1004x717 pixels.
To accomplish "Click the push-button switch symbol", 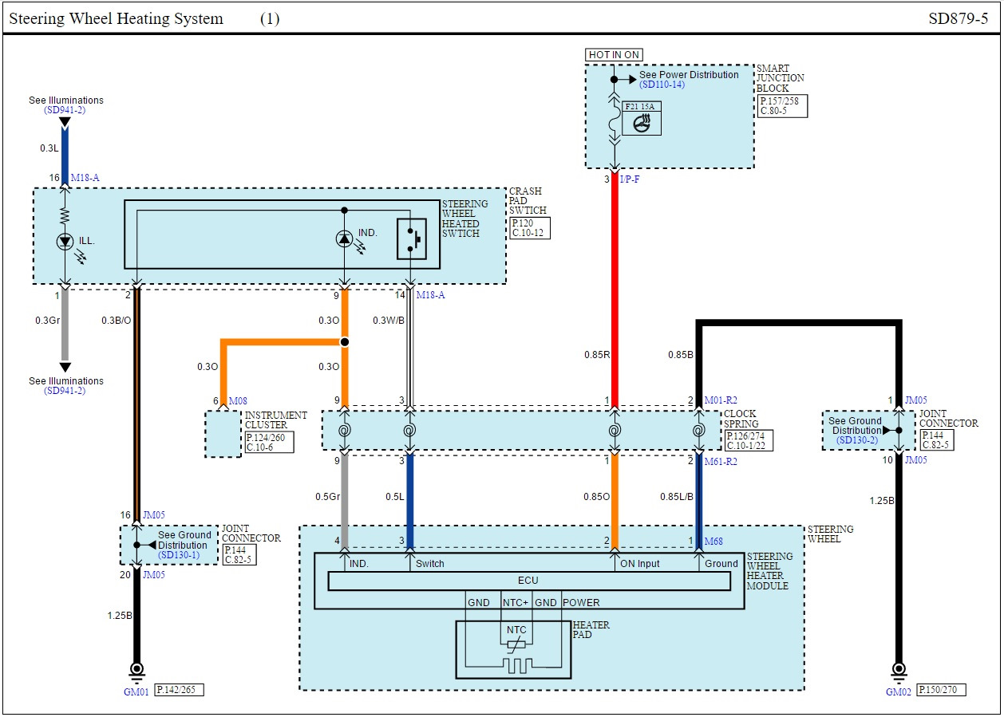I will (412, 238).
